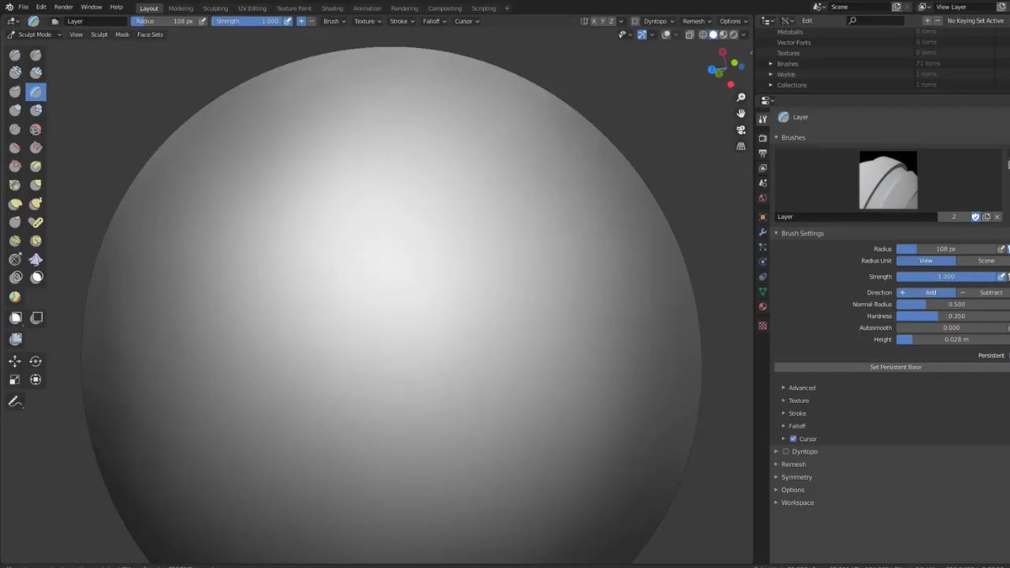
Task: Activate the purple Cloth brush
Action: [x=36, y=259]
